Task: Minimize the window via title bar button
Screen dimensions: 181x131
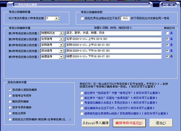Action: pos(165,5)
